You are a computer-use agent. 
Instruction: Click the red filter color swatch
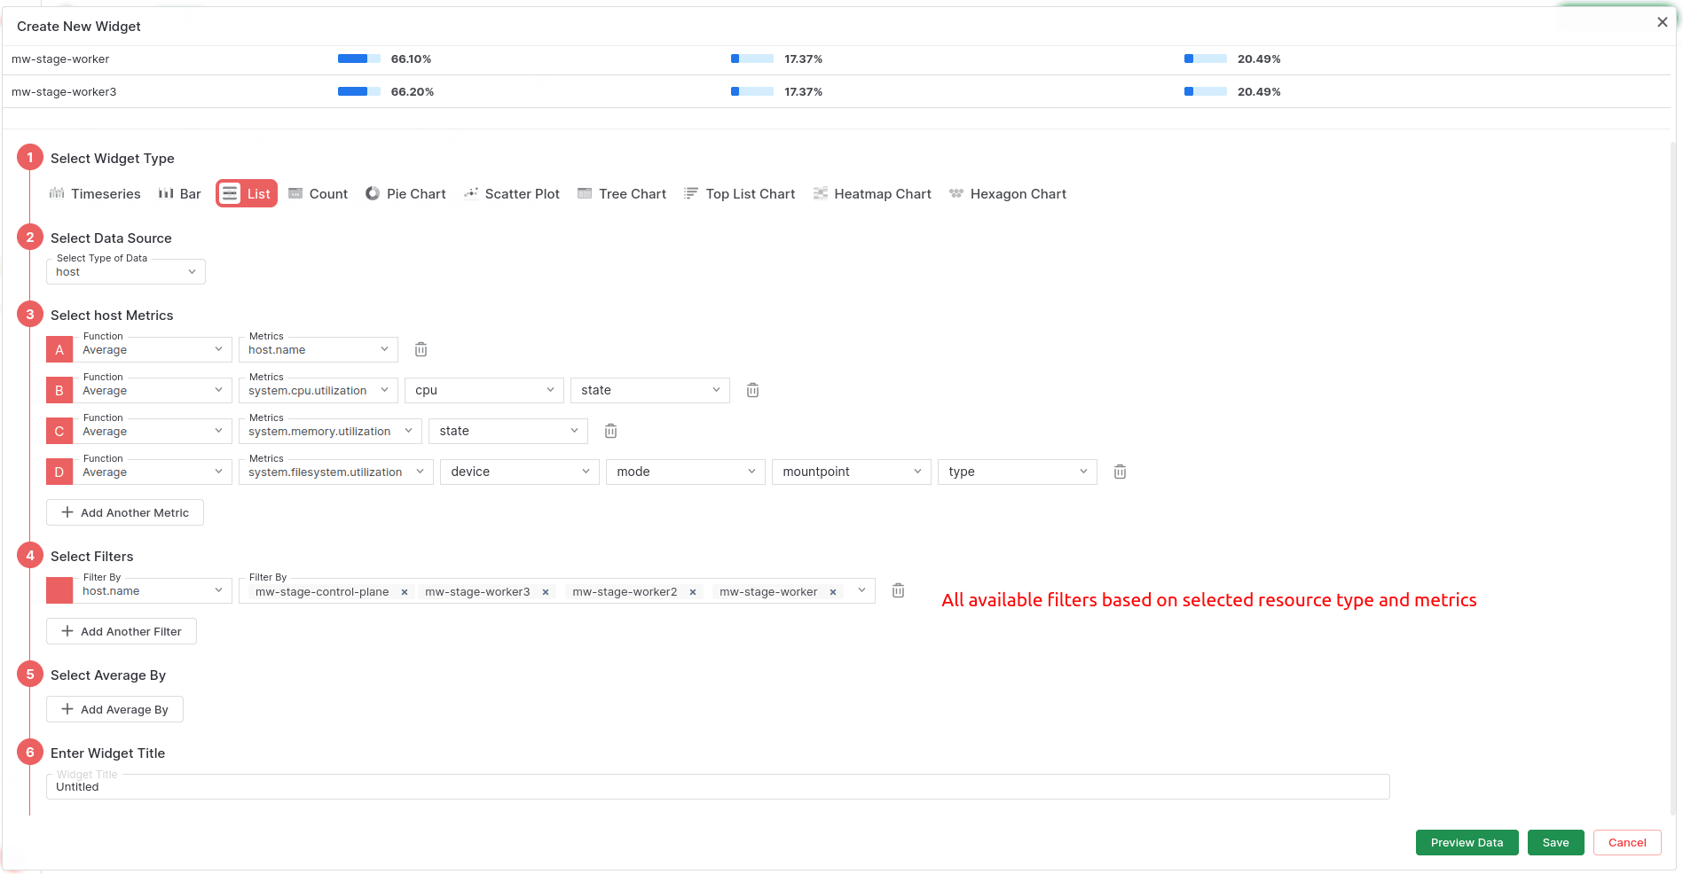59,590
